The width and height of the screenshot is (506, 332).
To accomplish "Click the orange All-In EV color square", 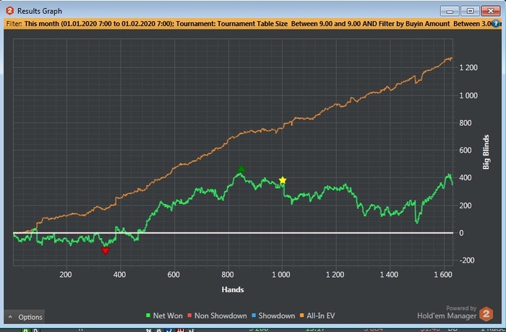I will (x=301, y=315).
